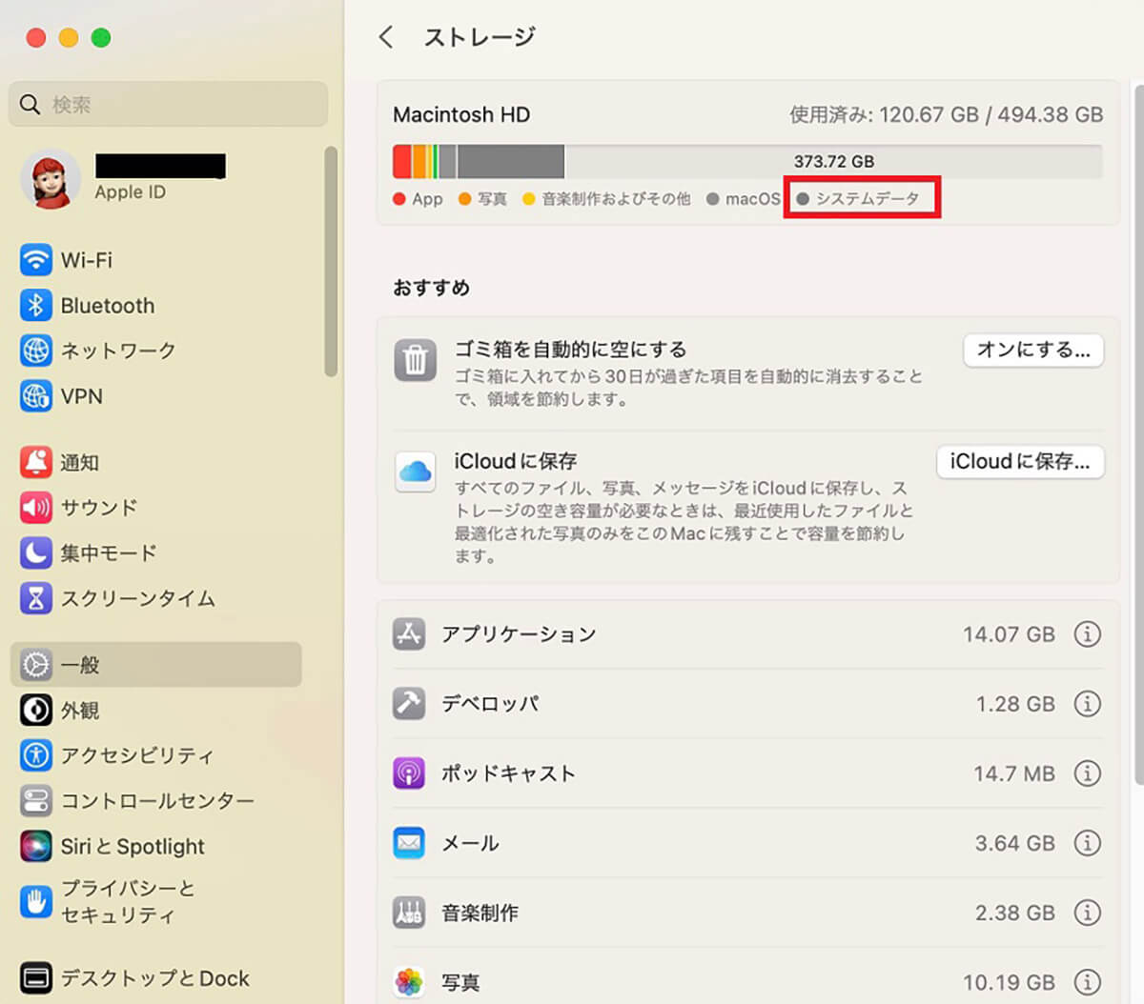Screen dimensions: 1144x1004
Task: Click the search magnifier icon
Action: point(30,104)
